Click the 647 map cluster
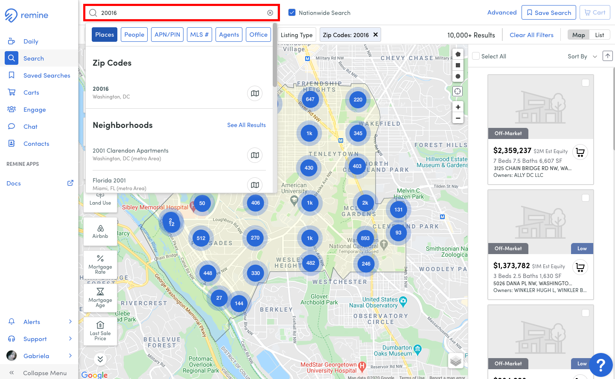Viewport: 615px width, 379px height. pyautogui.click(x=310, y=99)
